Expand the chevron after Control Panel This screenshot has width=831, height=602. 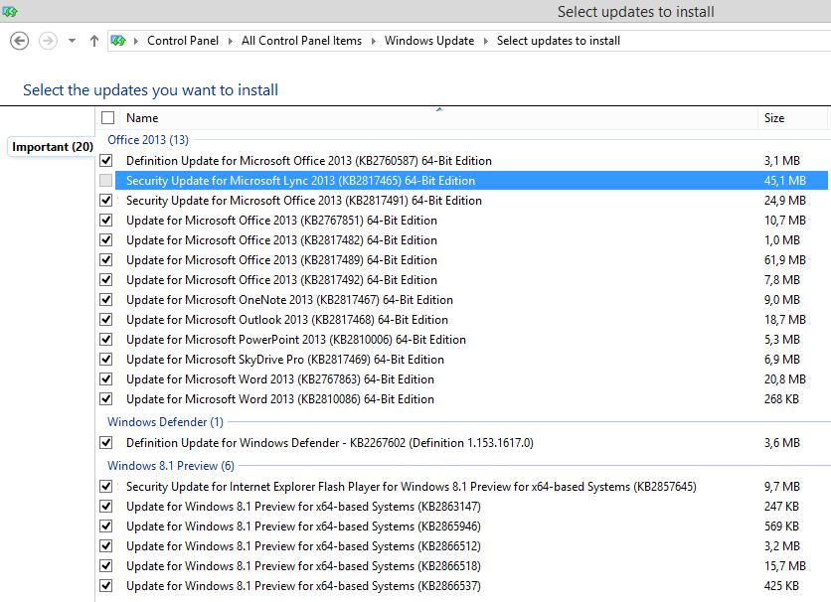[230, 41]
